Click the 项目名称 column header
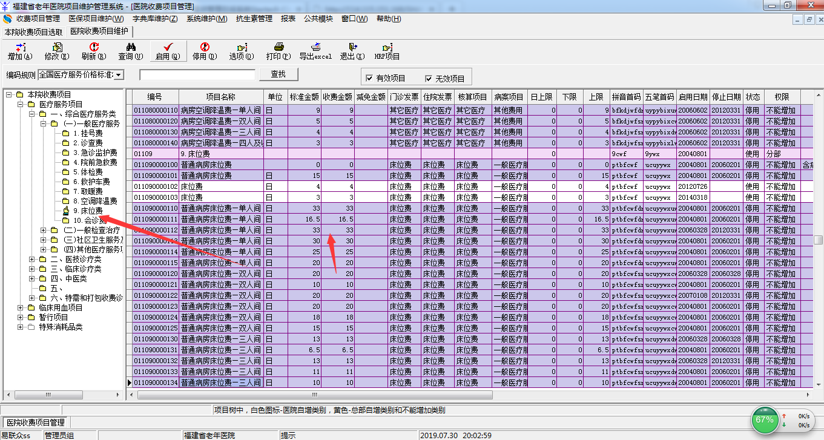824x440 pixels. click(221, 97)
